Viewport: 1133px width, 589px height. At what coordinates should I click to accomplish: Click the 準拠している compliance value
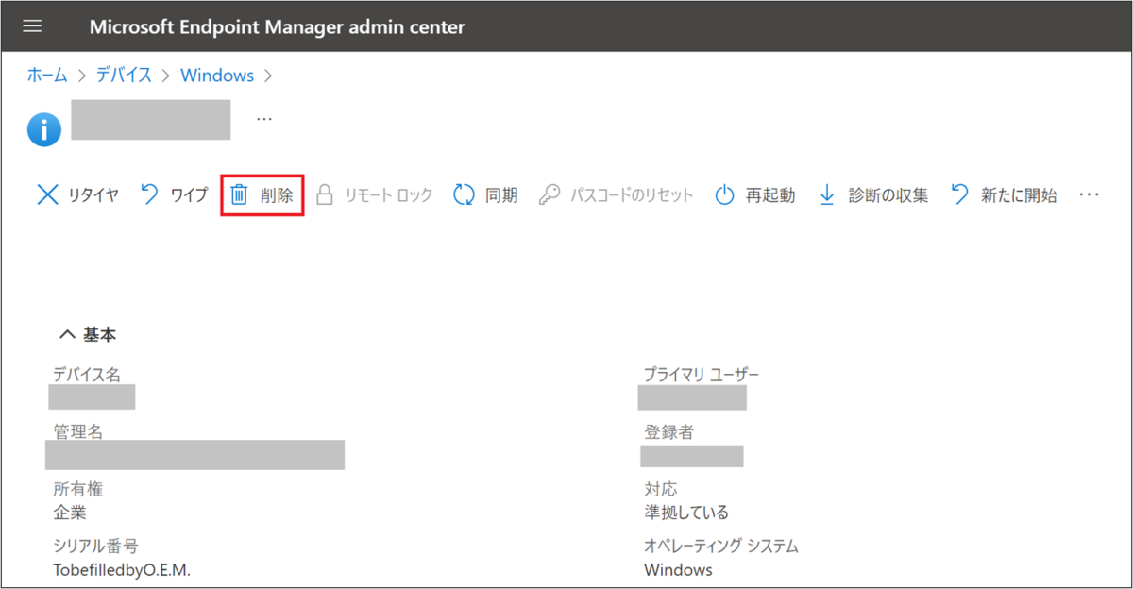(686, 513)
